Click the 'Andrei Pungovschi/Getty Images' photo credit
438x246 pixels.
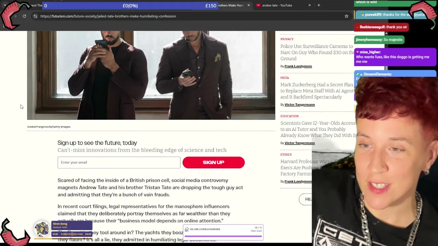(x=49, y=127)
